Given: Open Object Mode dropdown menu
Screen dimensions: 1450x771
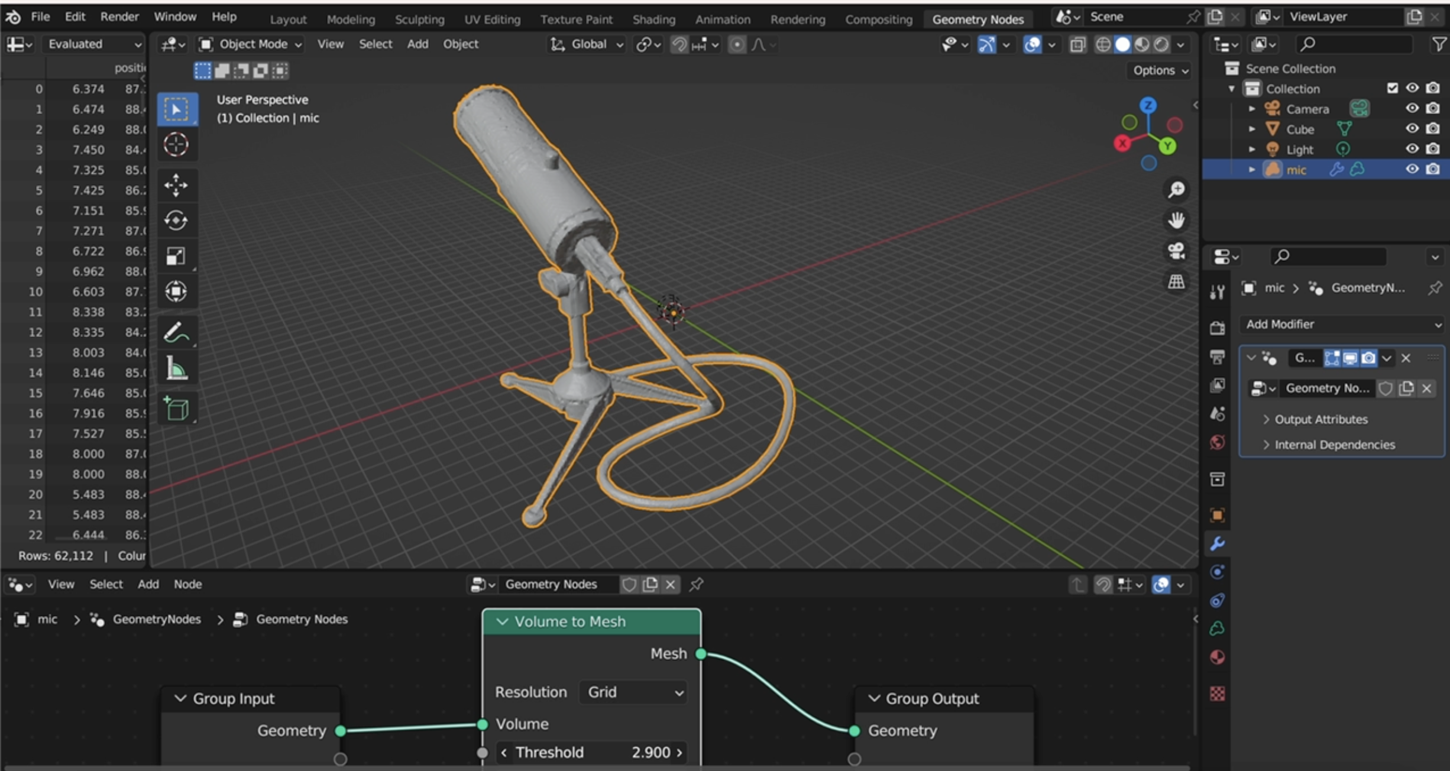Looking at the screenshot, I should tap(253, 44).
